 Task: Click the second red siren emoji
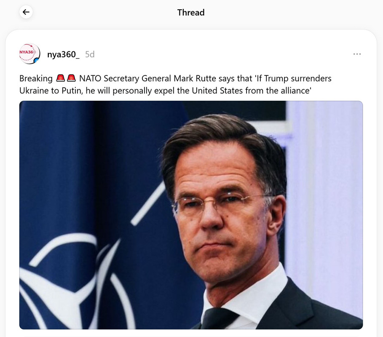tap(71, 78)
